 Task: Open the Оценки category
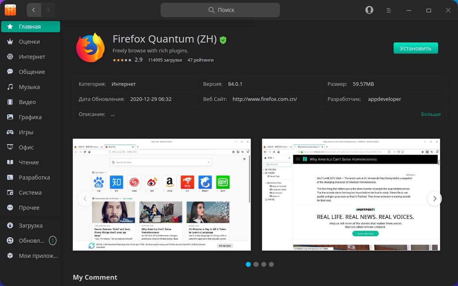31,42
